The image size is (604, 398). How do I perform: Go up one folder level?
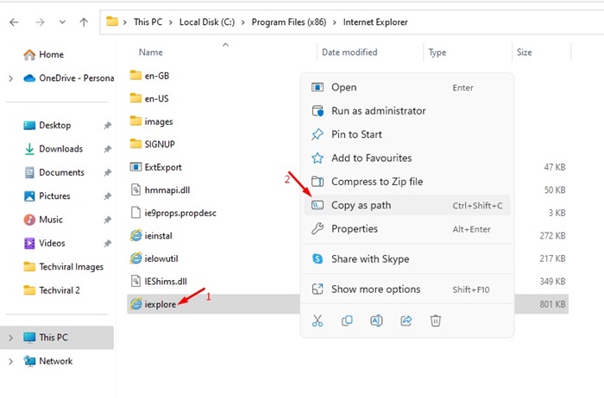coord(84,22)
